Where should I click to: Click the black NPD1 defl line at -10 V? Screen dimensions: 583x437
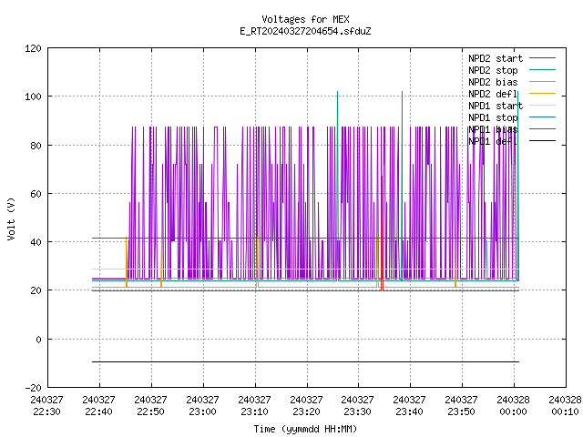tap(305, 362)
